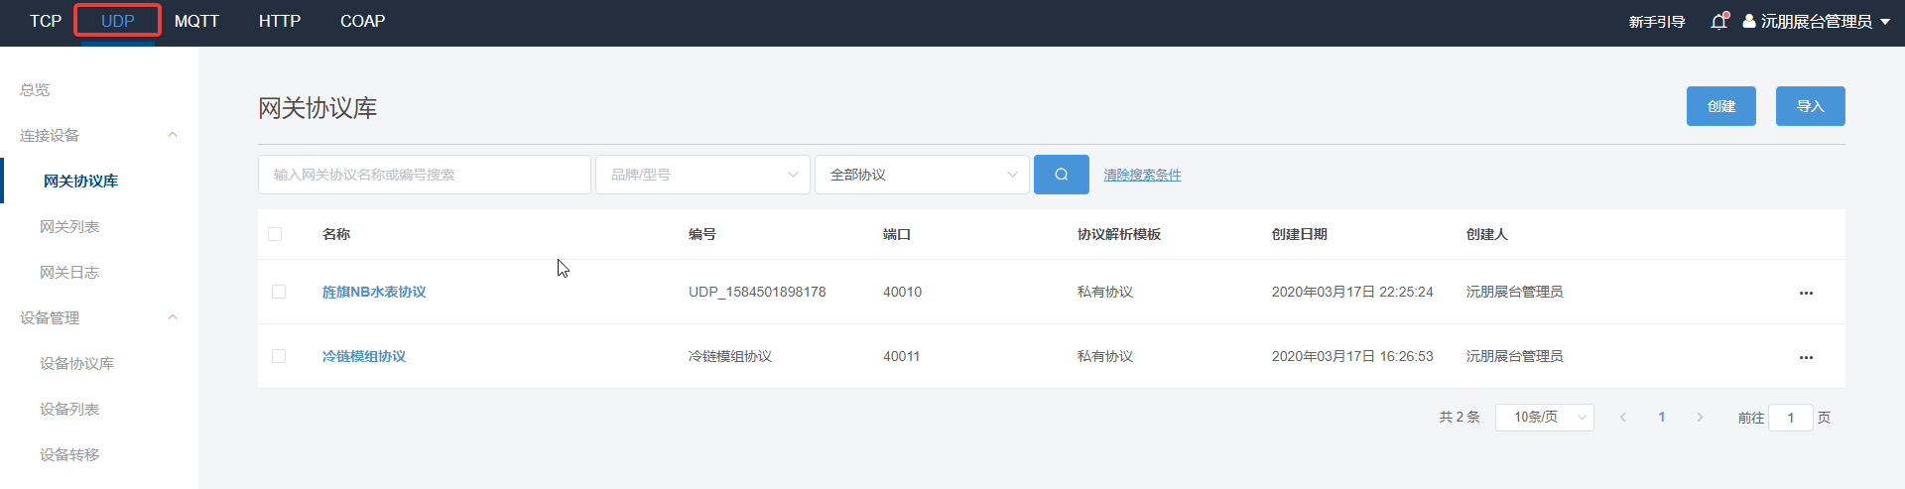Open the notification bell
This screenshot has height=489, width=1905.
(x=1718, y=22)
